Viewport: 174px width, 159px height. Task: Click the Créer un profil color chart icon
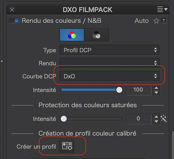pos(67,146)
